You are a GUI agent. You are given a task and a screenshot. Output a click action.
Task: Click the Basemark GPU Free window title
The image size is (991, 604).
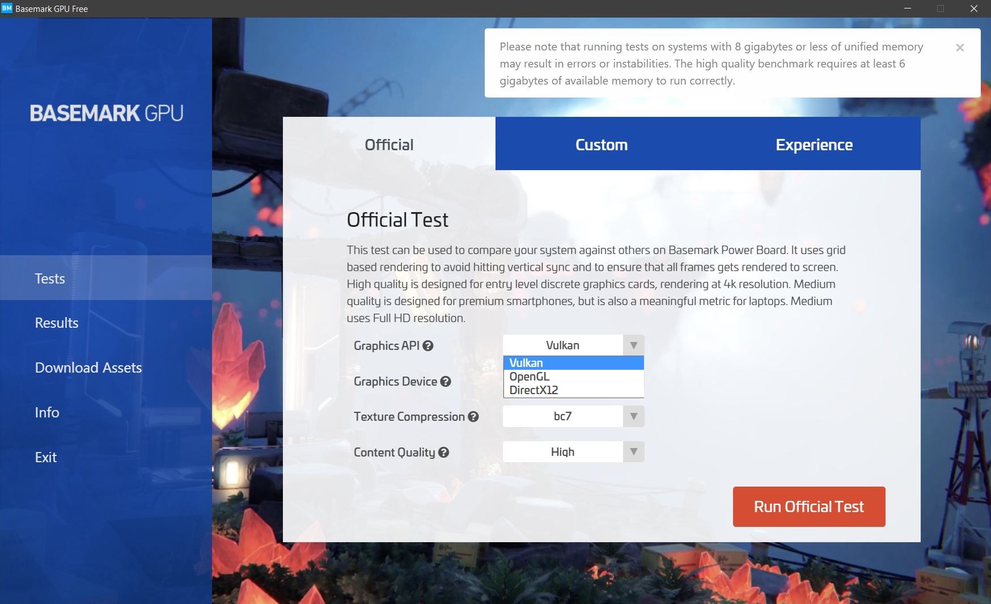[52, 9]
